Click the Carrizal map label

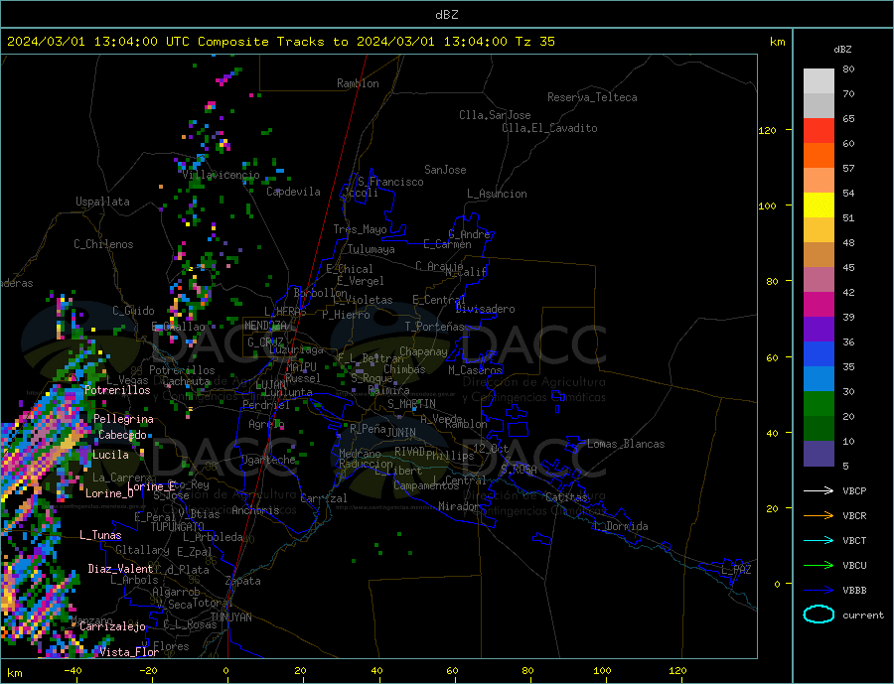coord(324,498)
